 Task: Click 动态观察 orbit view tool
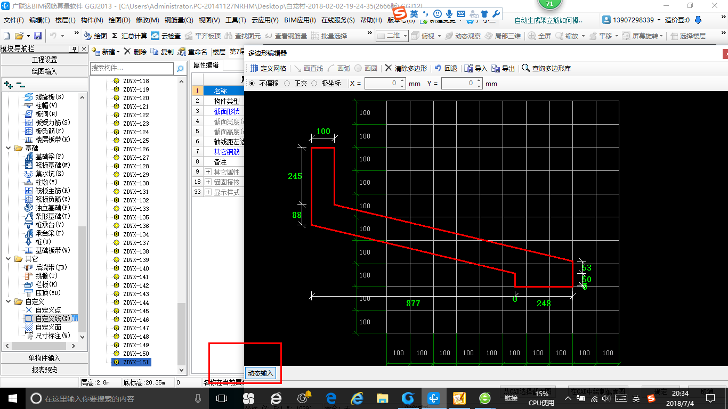click(x=463, y=36)
